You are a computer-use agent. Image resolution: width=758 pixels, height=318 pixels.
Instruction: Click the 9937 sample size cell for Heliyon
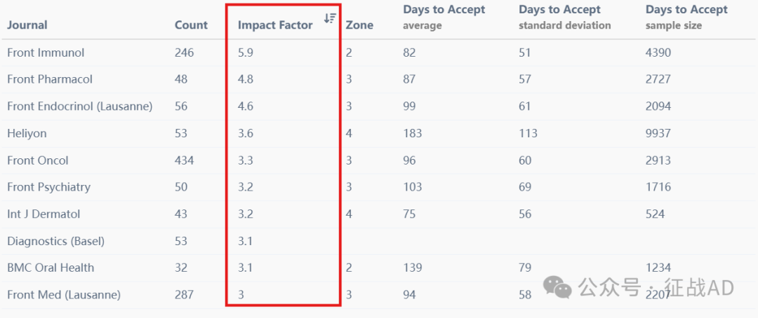tap(658, 133)
